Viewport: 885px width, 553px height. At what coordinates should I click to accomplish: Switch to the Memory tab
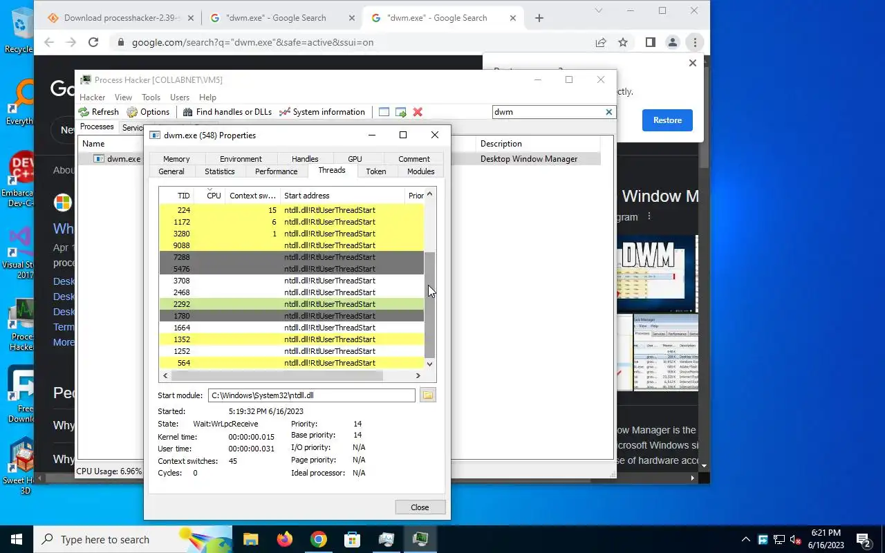click(x=176, y=159)
